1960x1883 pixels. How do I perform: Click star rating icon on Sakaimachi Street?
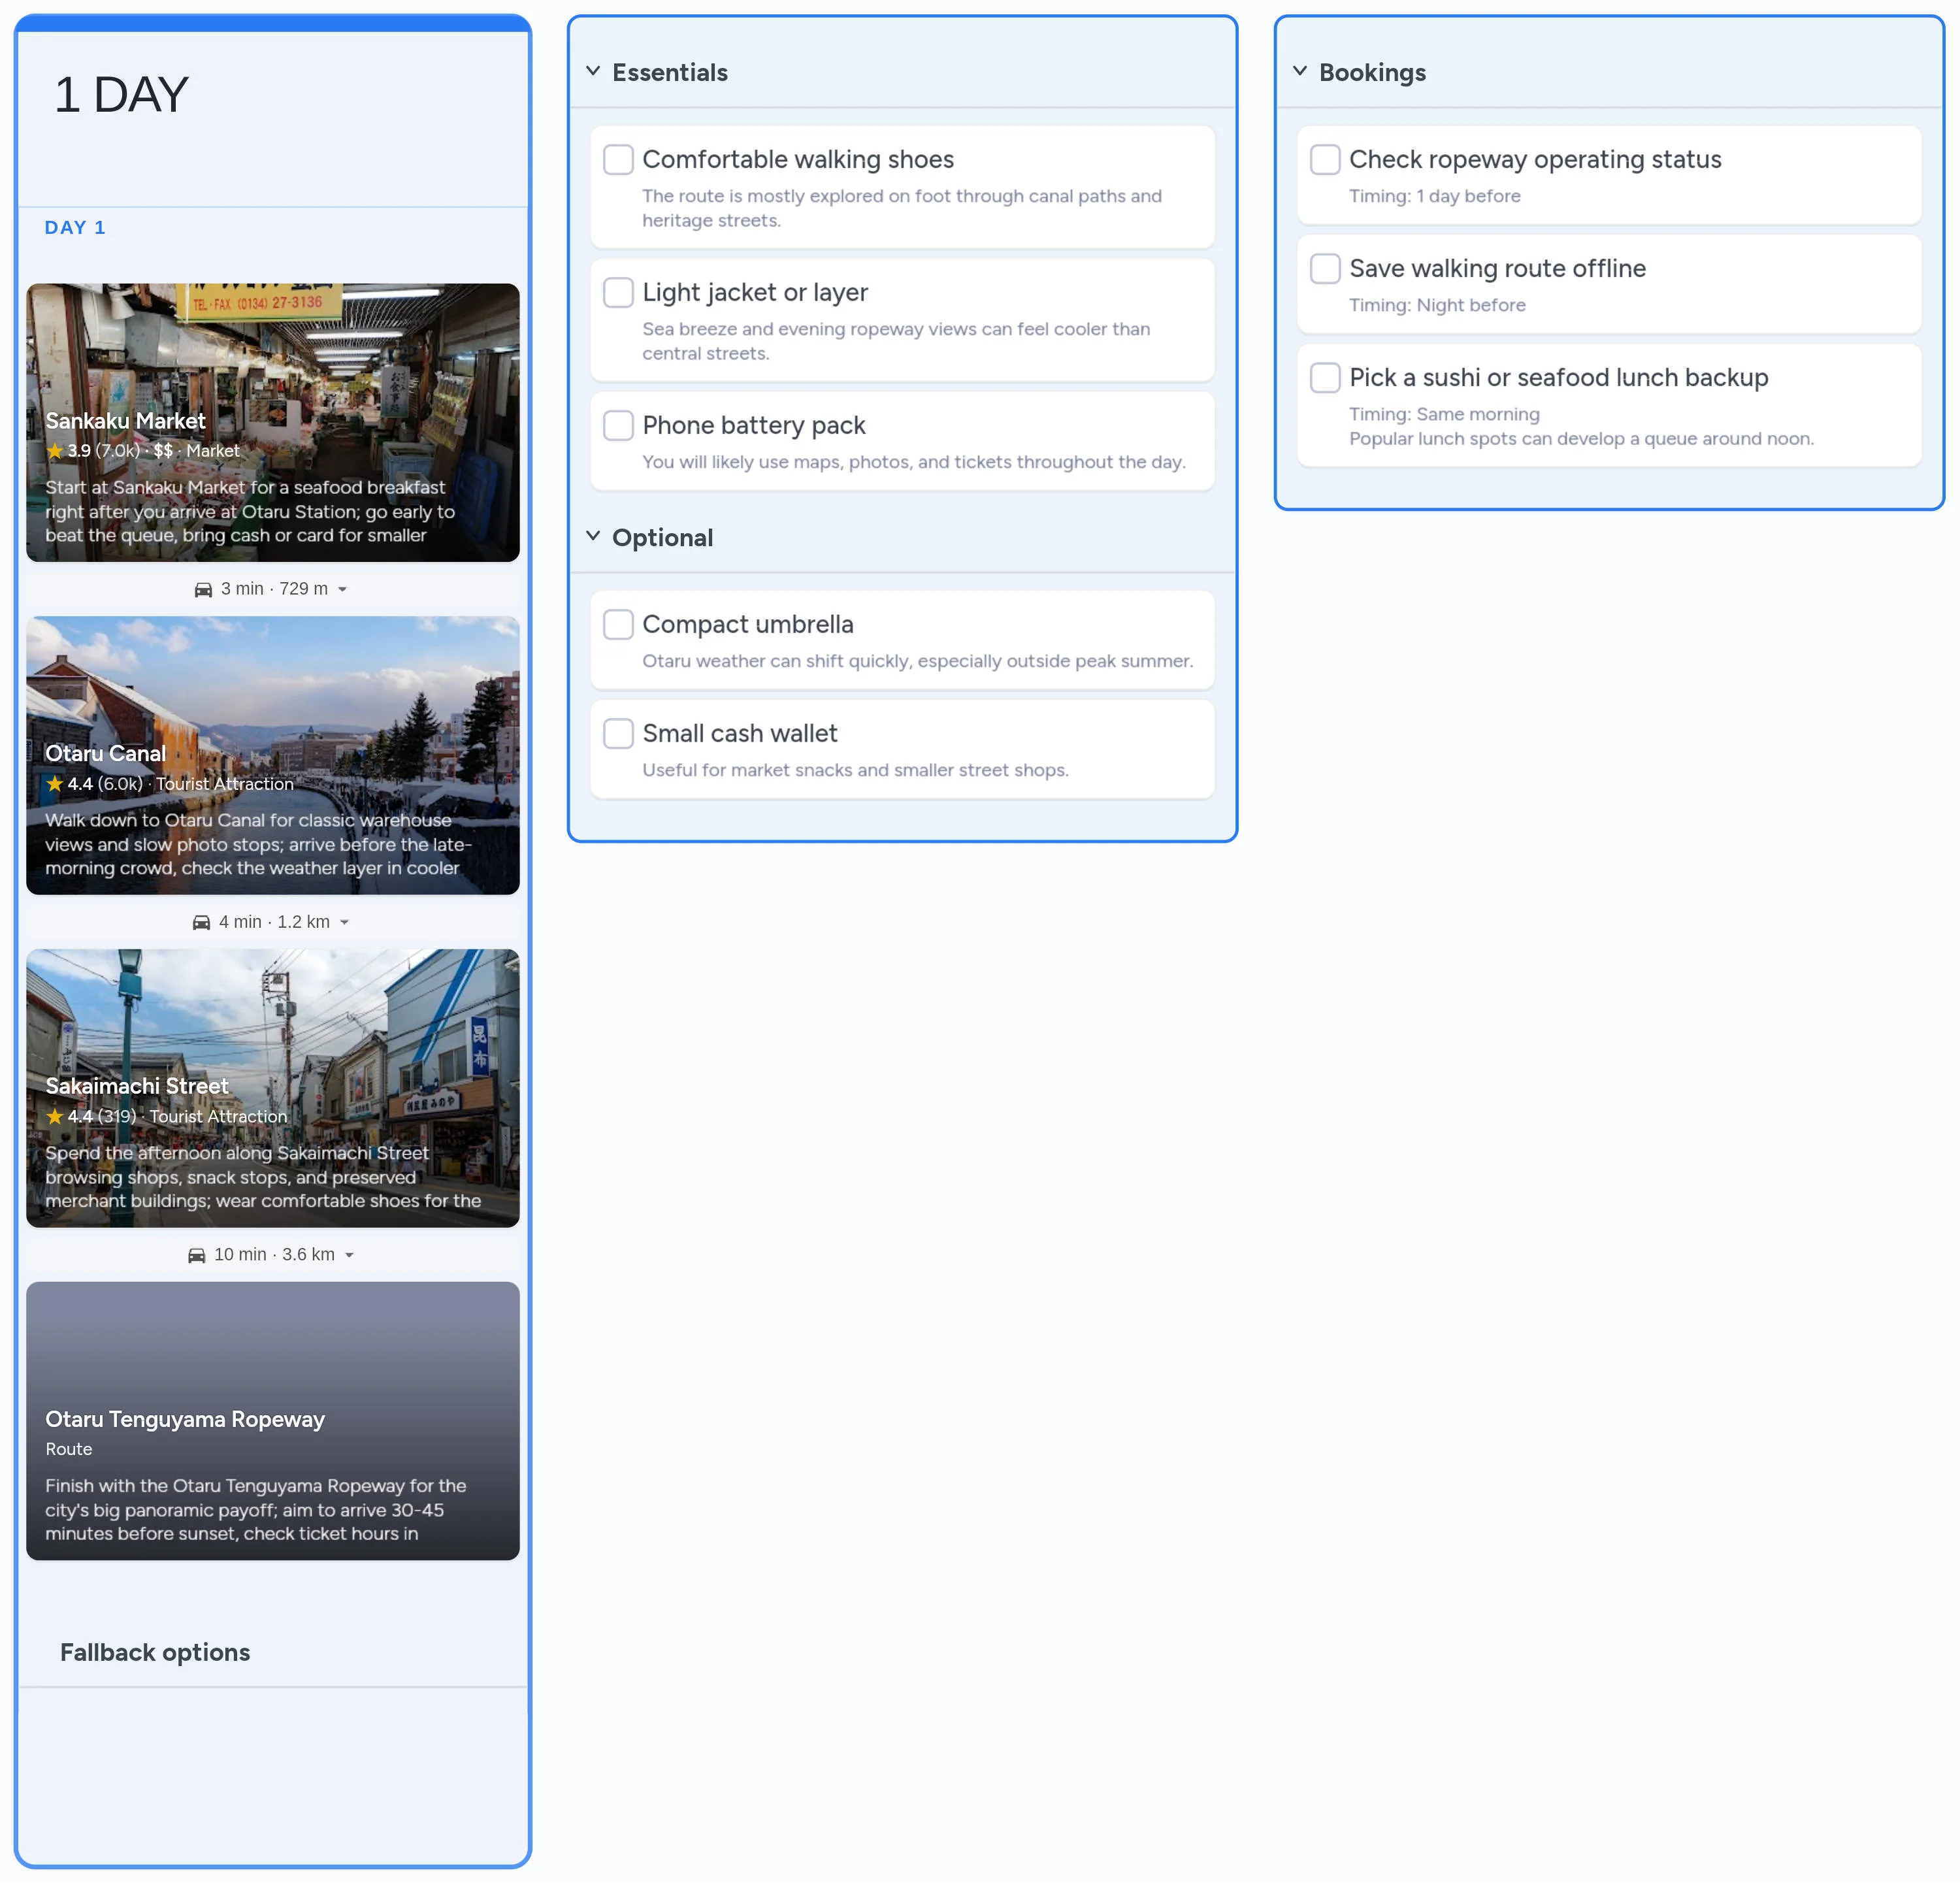pos(55,1117)
